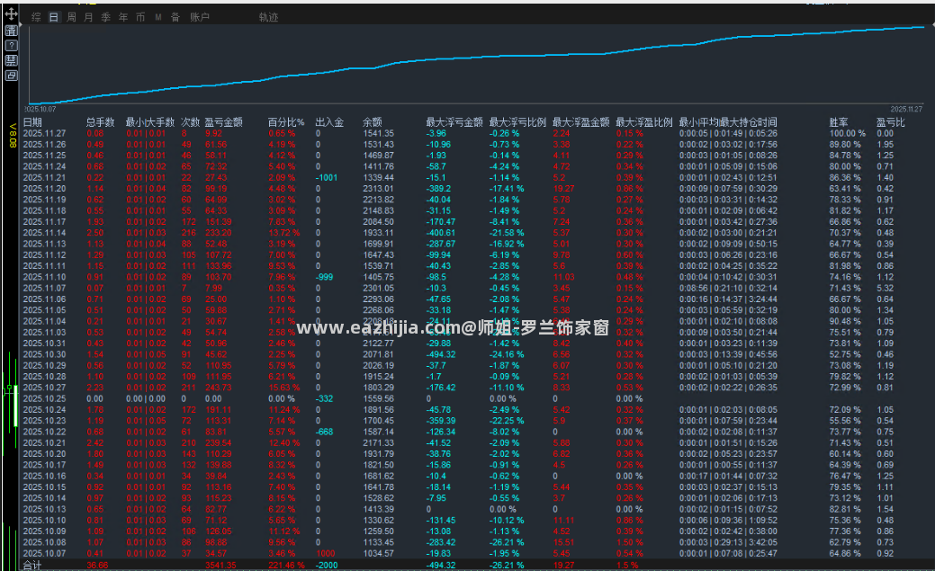Click the blue equity curve in the chart
Image resolution: width=935 pixels, height=571 pixels.
477,58
